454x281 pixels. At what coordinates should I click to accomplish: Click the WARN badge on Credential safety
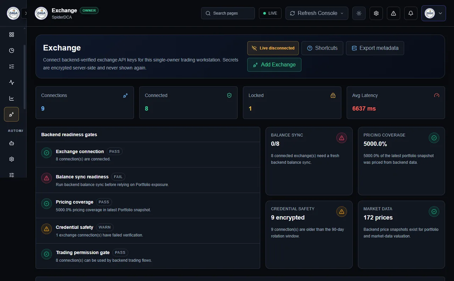point(105,227)
